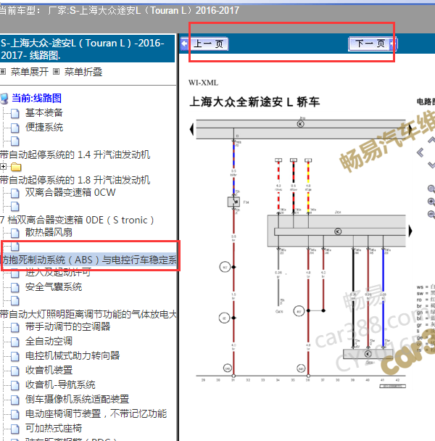
Task: Click heading 上海大众全新途安 L 轿车
Action: pyautogui.click(x=254, y=102)
